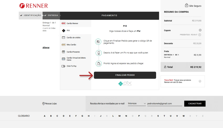This screenshot has height=128, width=223.
Task: Click the Resumo da Compra heading
Action: tap(176, 12)
